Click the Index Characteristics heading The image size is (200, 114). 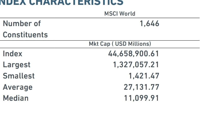pos(62,3)
